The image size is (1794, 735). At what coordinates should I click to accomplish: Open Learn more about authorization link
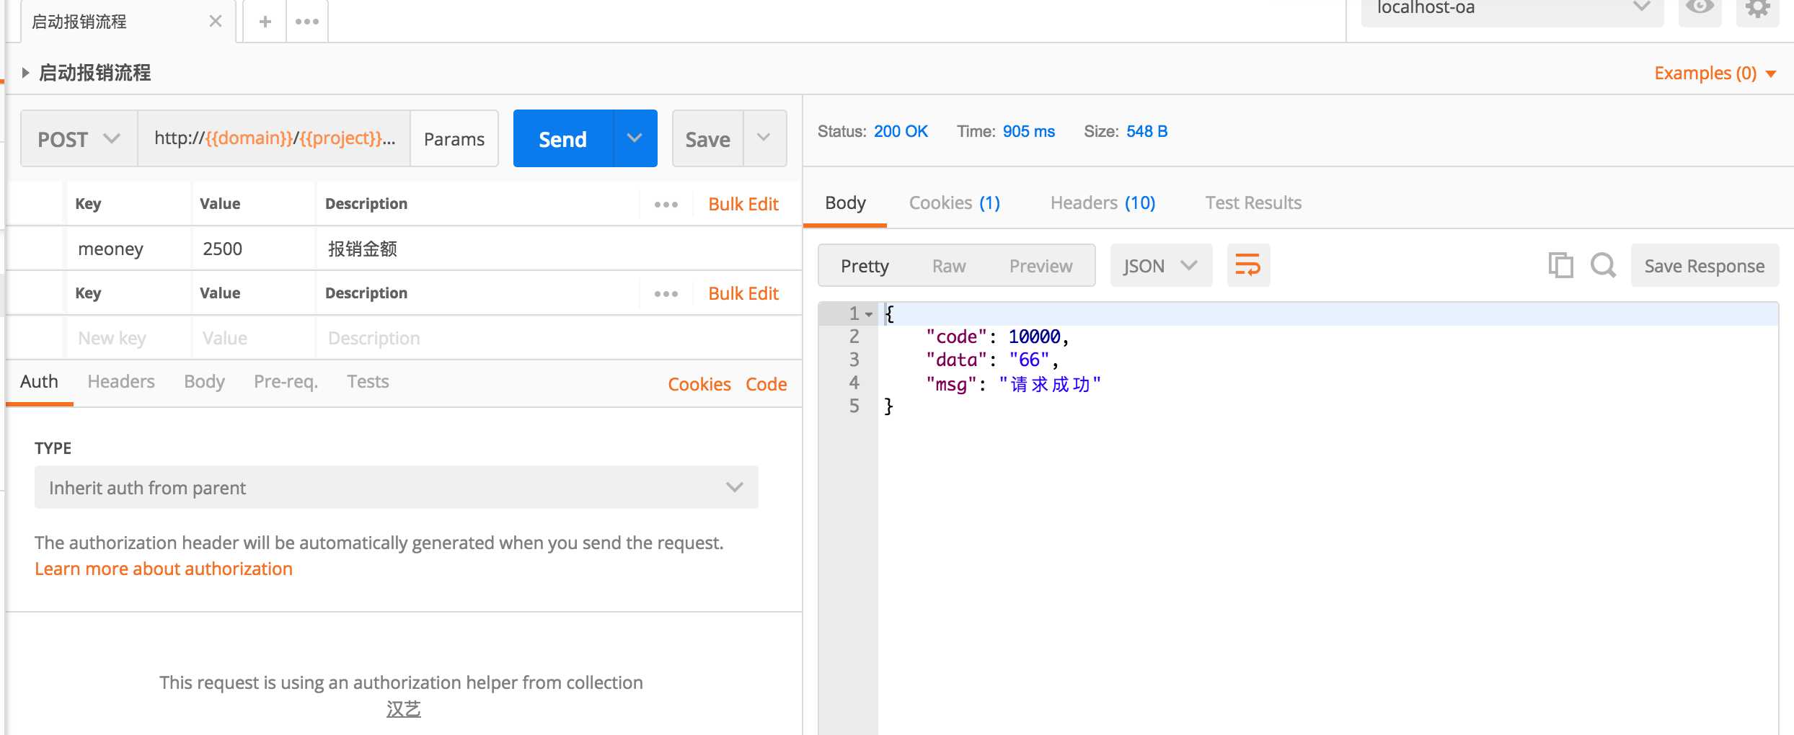(x=164, y=569)
